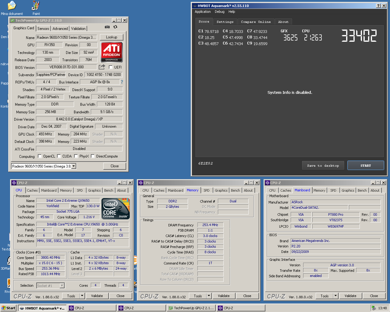Click the Aquamark help question mark button

[378, 6]
